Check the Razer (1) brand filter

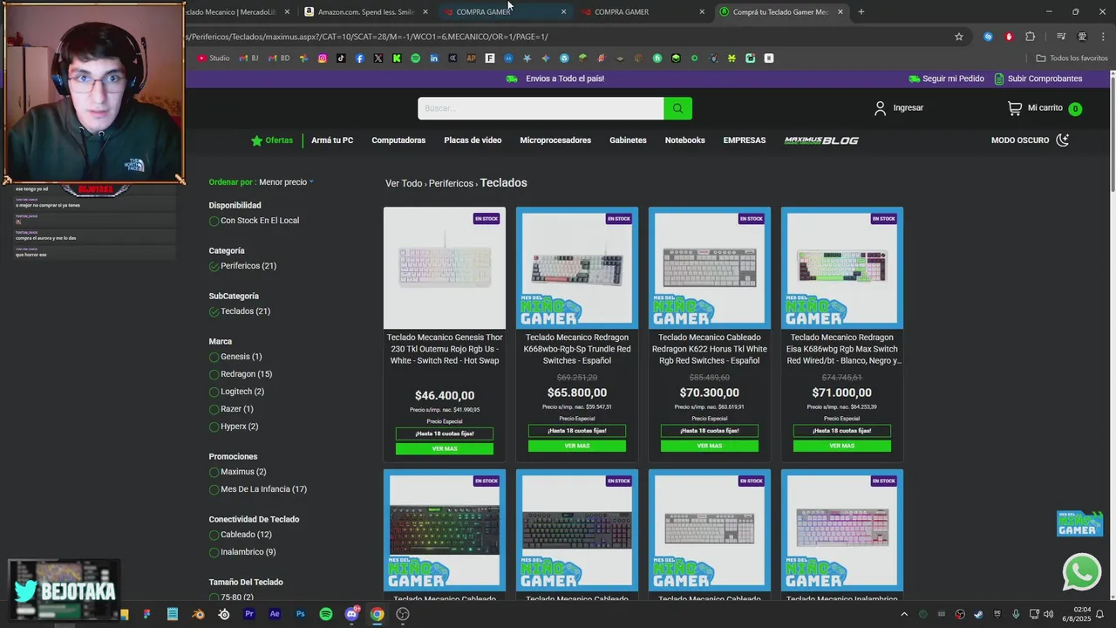[214, 409]
